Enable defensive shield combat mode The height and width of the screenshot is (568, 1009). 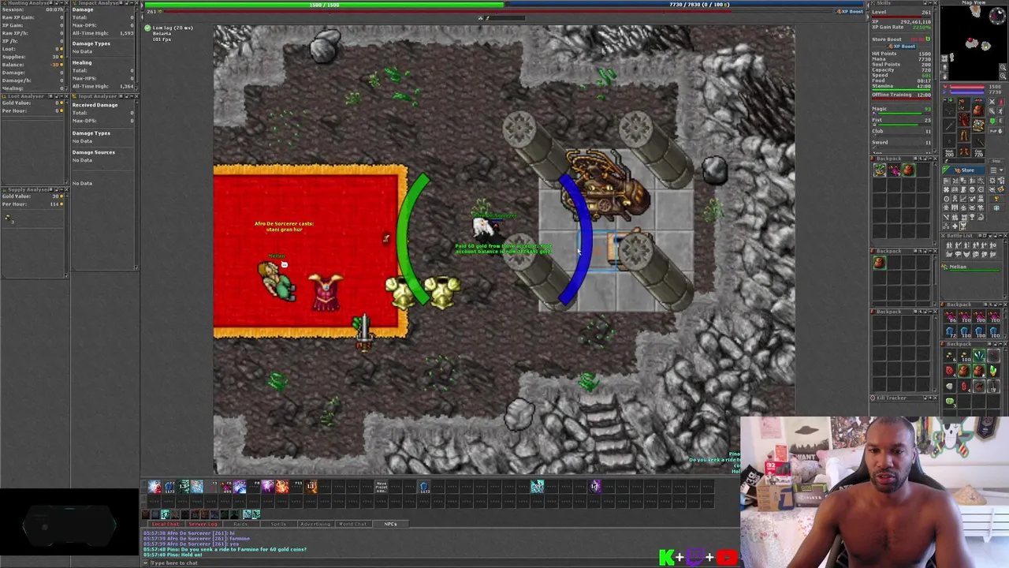[x=992, y=121]
